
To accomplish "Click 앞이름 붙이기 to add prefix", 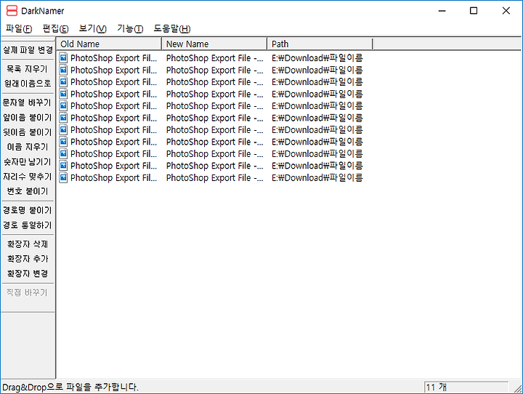I will [x=28, y=118].
